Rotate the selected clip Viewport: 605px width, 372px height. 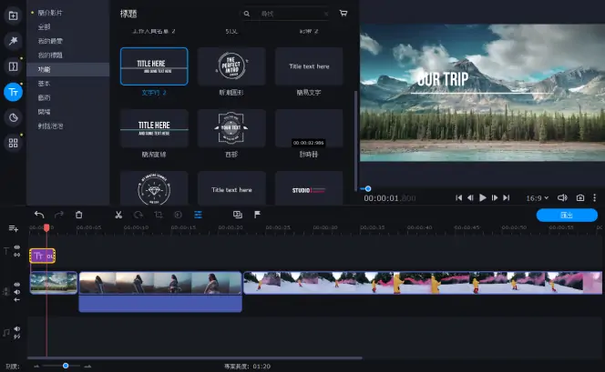coord(138,215)
